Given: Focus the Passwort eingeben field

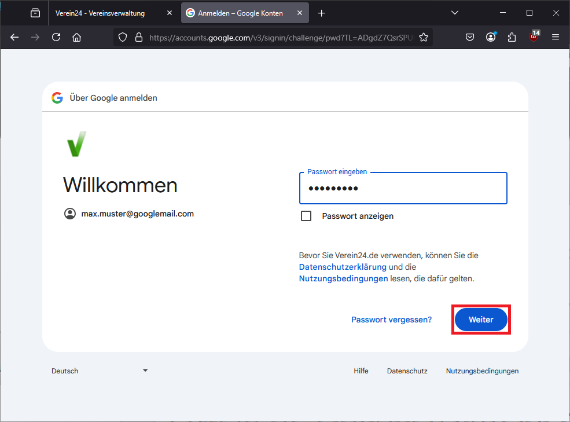Looking at the screenshot, I should [403, 188].
